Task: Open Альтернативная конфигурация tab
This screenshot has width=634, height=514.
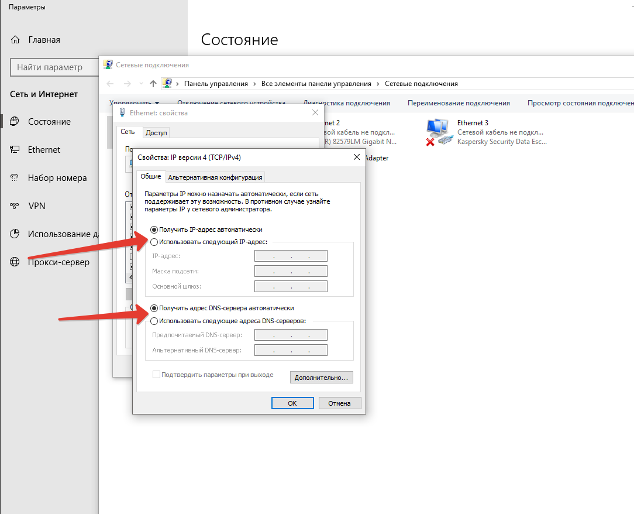Action: (x=215, y=177)
